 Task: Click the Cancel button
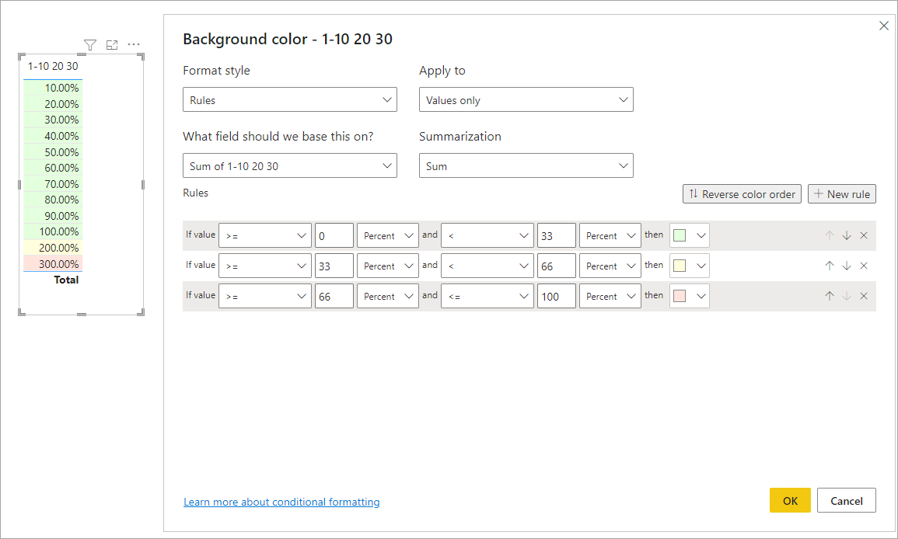847,501
